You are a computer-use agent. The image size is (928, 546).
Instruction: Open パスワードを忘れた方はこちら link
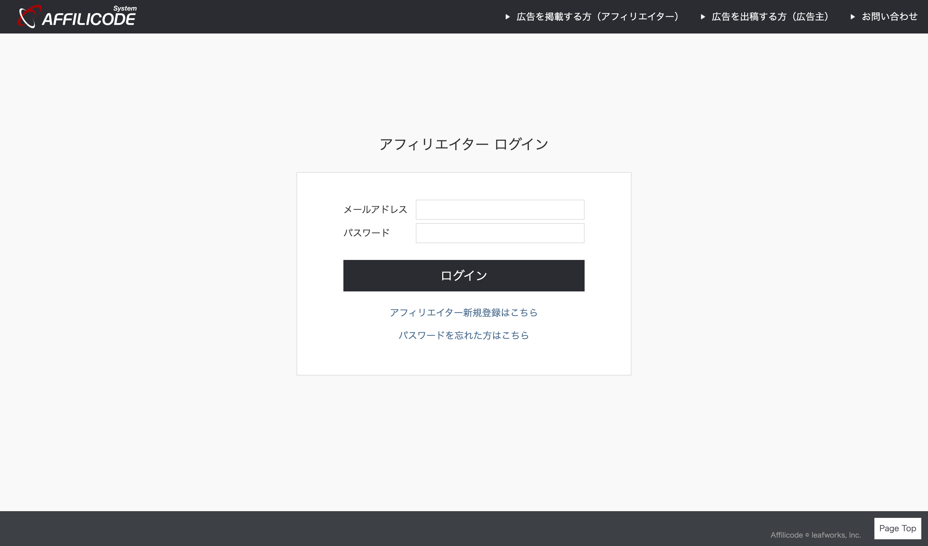click(464, 335)
